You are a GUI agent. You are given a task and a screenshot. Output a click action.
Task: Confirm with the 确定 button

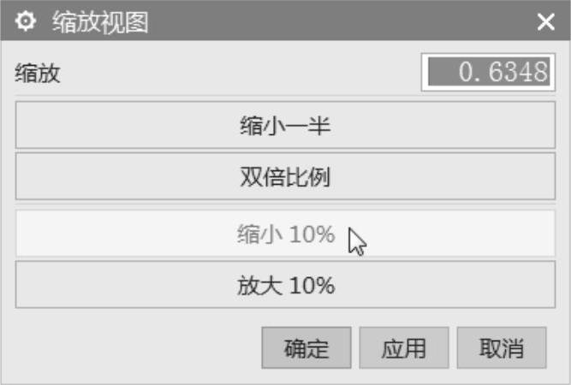coord(306,347)
